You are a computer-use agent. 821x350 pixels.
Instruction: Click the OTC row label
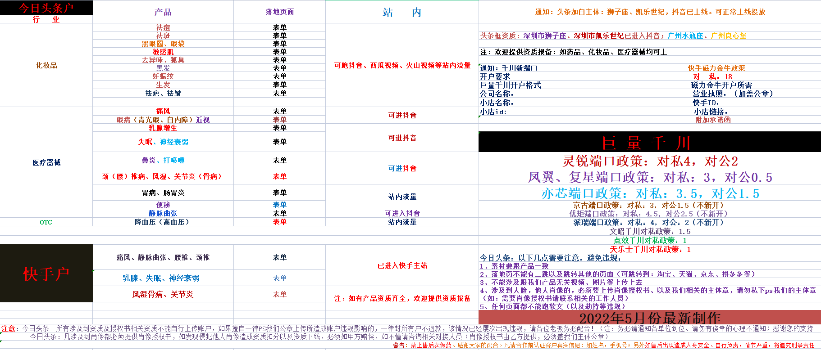pos(46,222)
